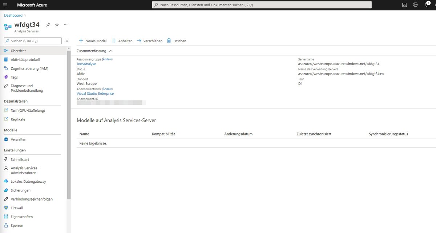The width and height of the screenshot is (436, 233).
Task: Open the hamburger menu top left
Action: click(4, 4)
